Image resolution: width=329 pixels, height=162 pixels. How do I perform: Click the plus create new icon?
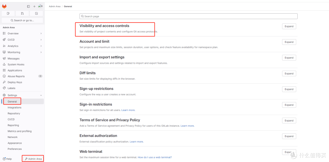click(34, 6)
